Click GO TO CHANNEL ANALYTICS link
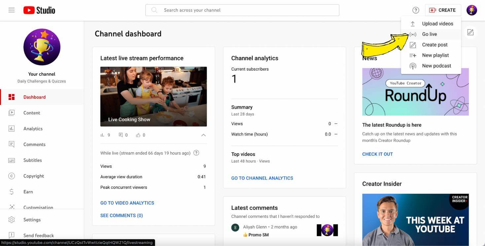485x246 pixels. [x=262, y=178]
